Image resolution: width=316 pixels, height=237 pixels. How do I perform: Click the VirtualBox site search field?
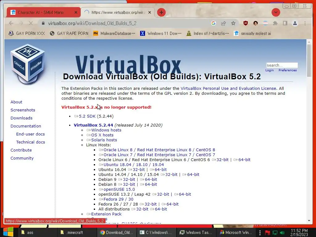click(282, 65)
